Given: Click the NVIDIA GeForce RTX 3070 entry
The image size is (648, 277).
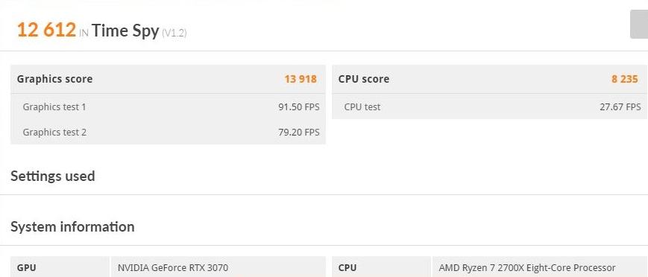Looking at the screenshot, I should 173,267.
